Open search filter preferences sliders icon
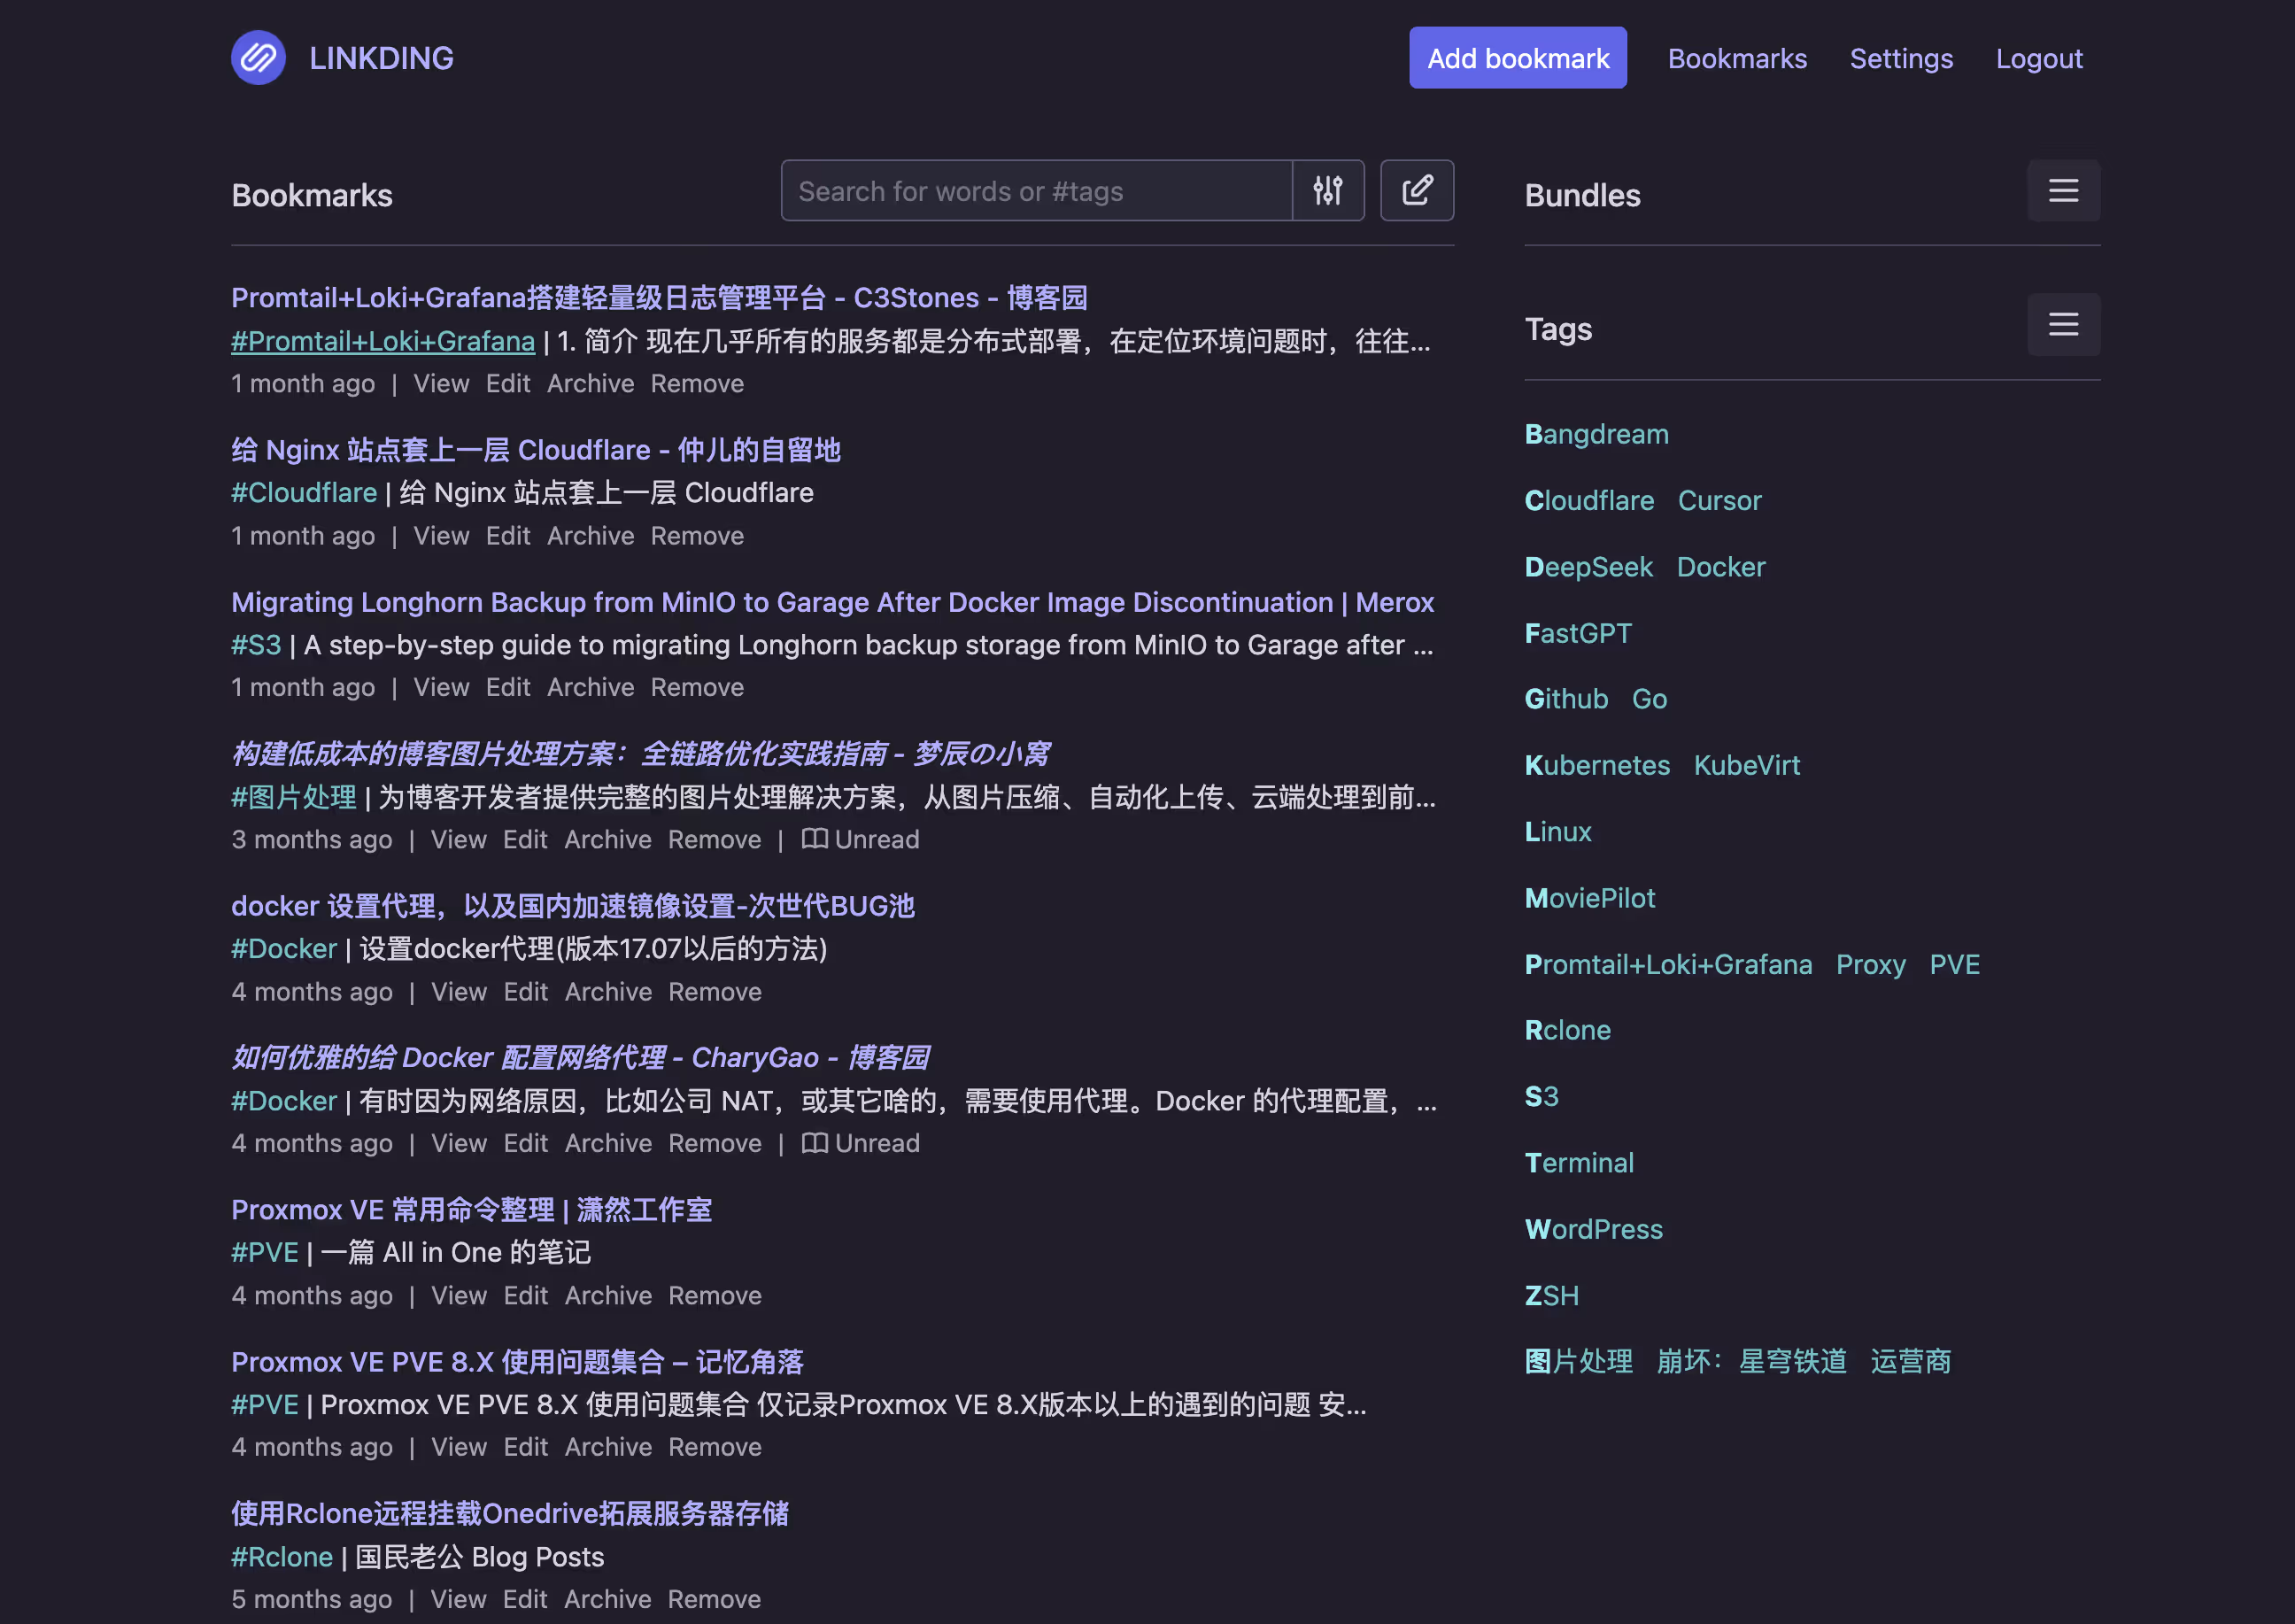Viewport: 2295px width, 1624px height. click(x=1327, y=190)
